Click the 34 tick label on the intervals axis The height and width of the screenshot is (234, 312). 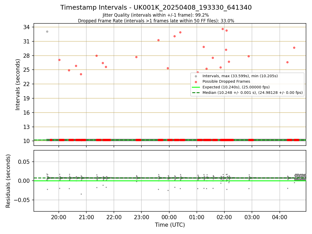pyautogui.click(x=27, y=27)
